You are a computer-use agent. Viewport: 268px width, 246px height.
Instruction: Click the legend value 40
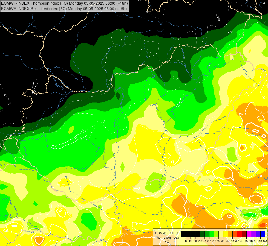(246, 241)
